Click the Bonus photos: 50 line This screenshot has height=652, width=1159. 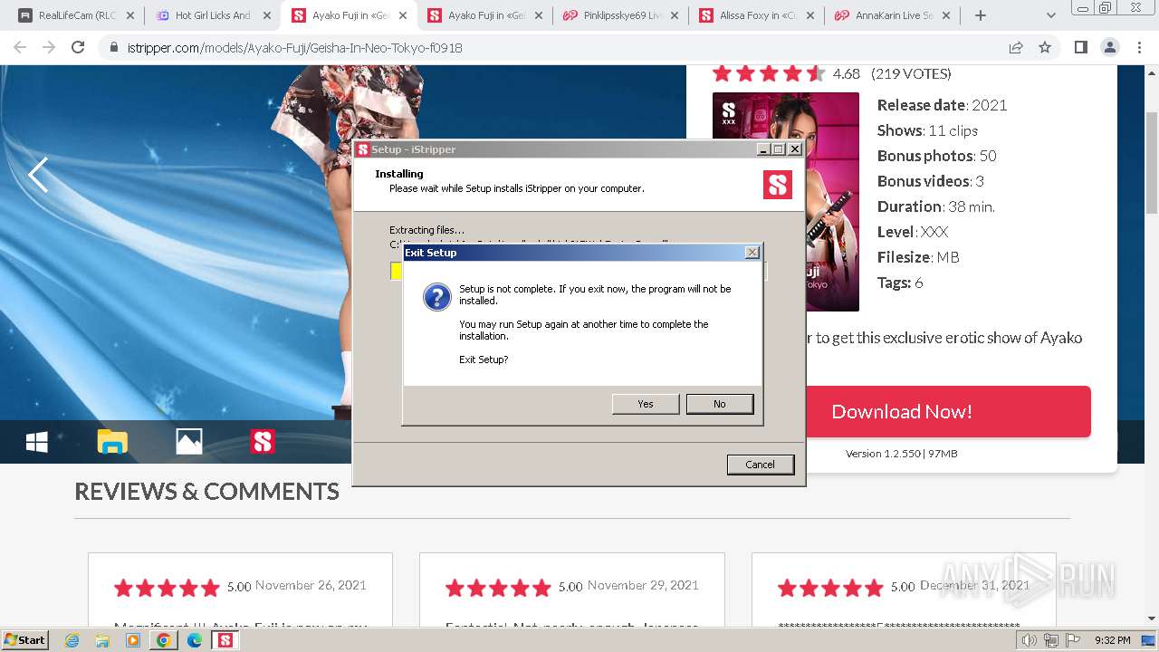(936, 156)
